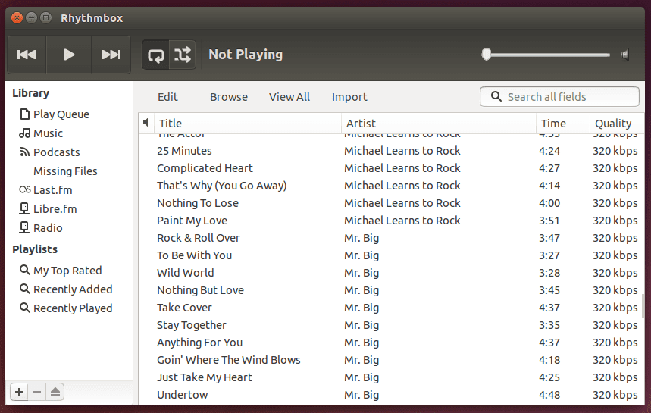This screenshot has height=413, width=651.
Task: Enable shuffle playback
Action: (x=183, y=55)
